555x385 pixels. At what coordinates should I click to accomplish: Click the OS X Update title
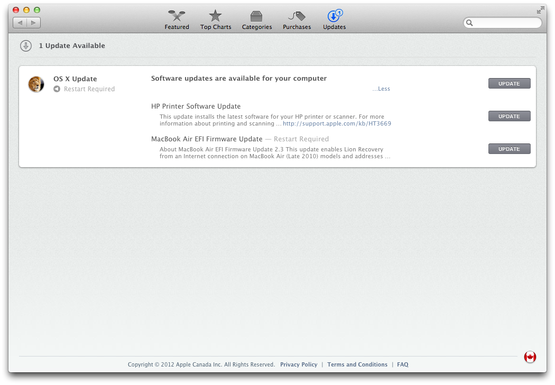click(x=75, y=79)
